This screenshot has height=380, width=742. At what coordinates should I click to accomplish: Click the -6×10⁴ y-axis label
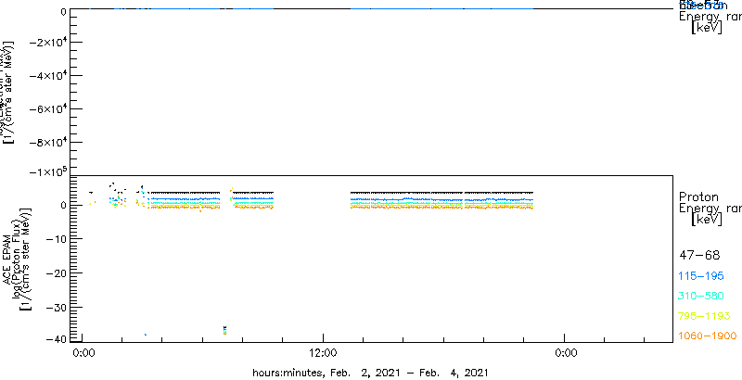coord(48,108)
